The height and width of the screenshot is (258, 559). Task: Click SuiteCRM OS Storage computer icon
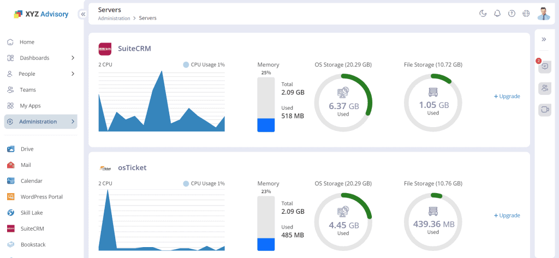(343, 93)
